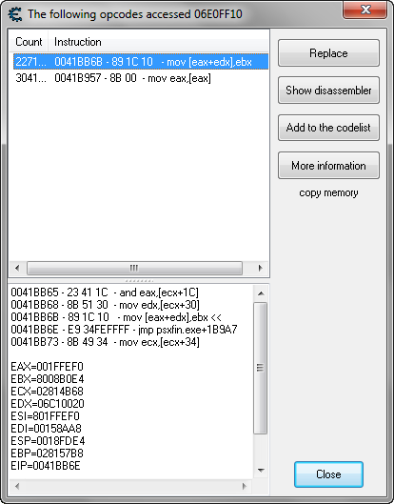
Task: Open Show disassembler
Action: pyautogui.click(x=328, y=91)
